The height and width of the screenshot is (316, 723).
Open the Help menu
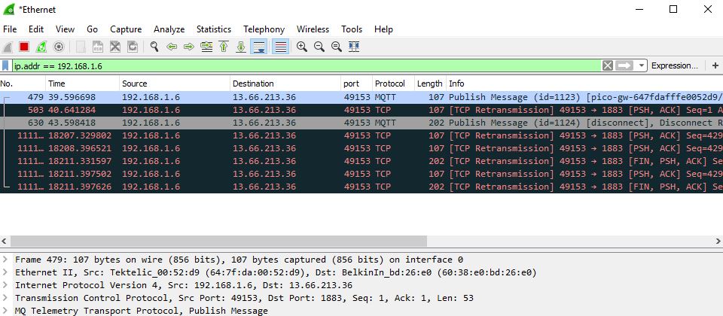383,29
